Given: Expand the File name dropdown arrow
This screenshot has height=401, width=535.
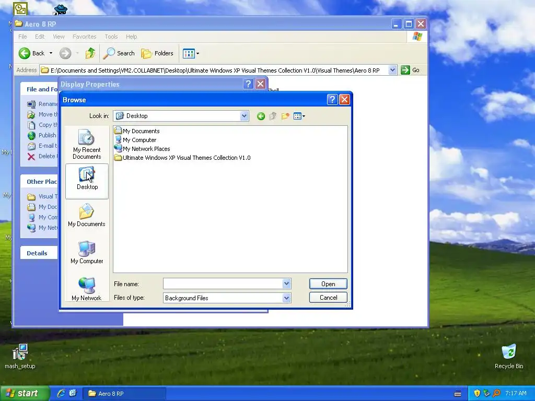Looking at the screenshot, I should click(287, 284).
